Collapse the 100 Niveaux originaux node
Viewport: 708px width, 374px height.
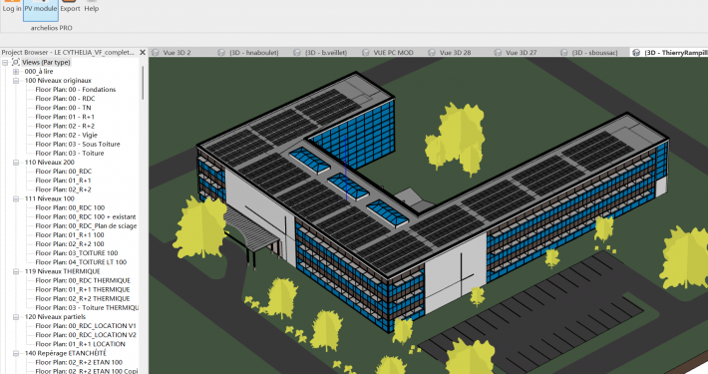[16, 81]
